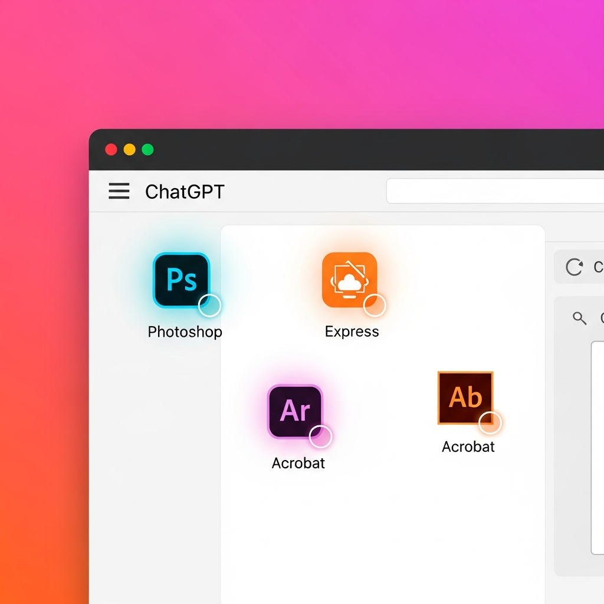Focus the top header search field
Image resolution: width=604 pixels, height=604 pixels.
pos(494,191)
